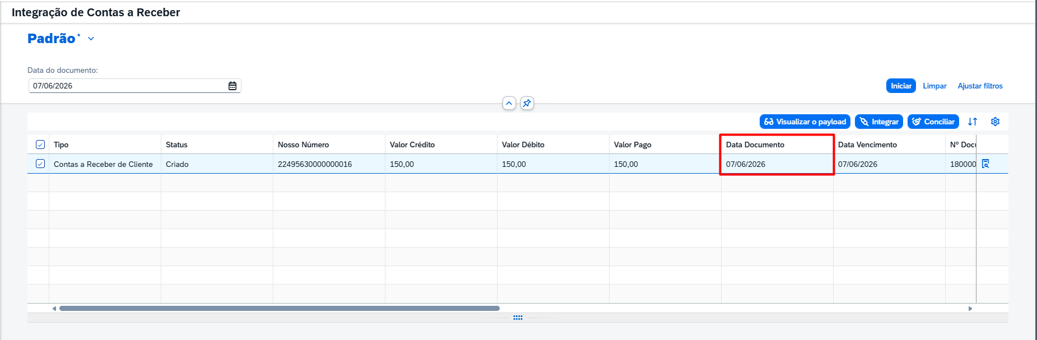The height and width of the screenshot is (340, 1037).
Task: Click the table horizontal scrollbar thumb
Action: (x=280, y=308)
